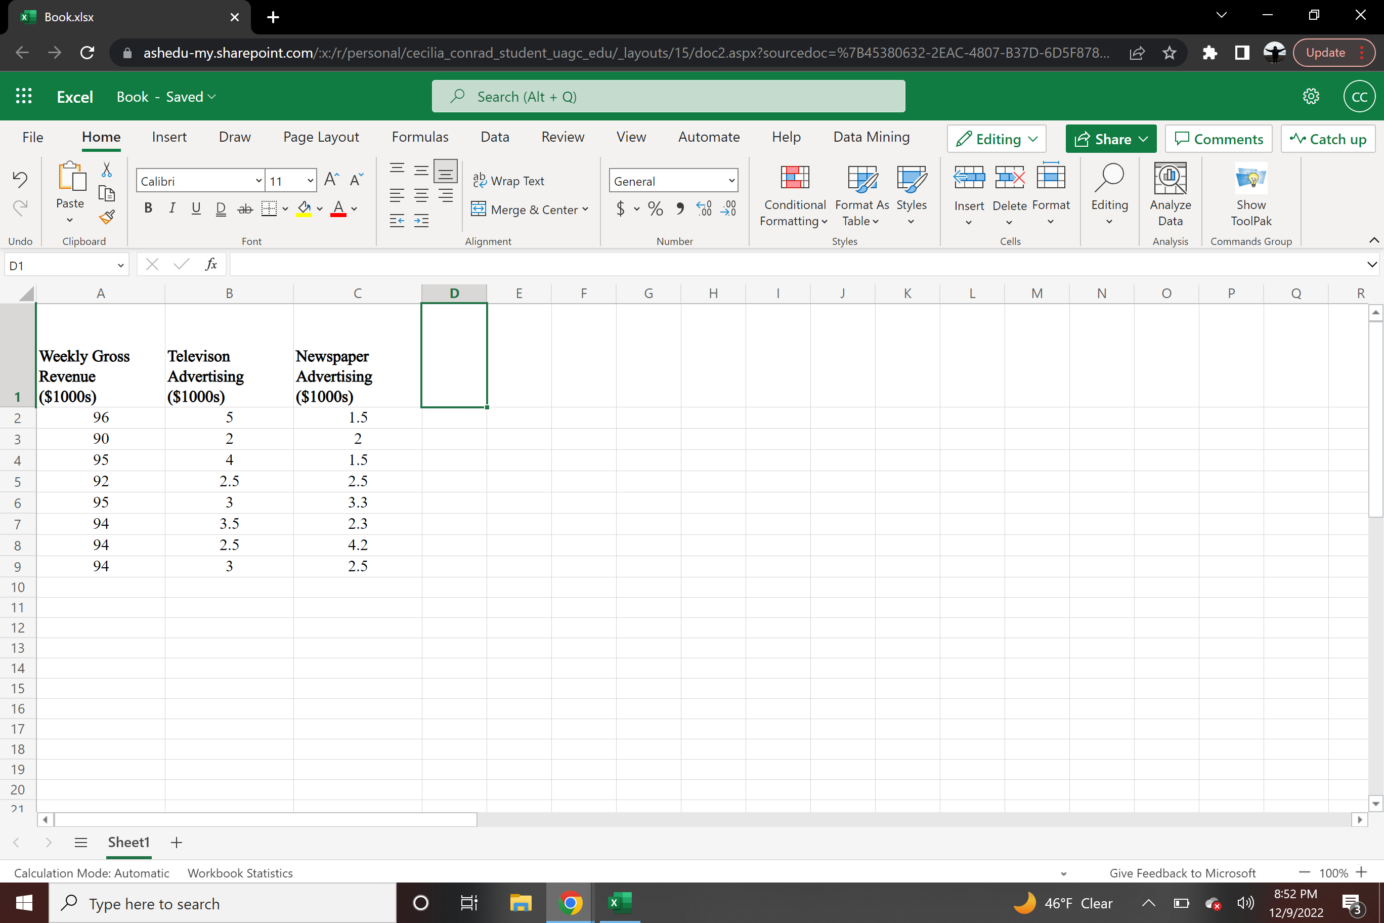Image resolution: width=1384 pixels, height=923 pixels.
Task: Click the Format Painter brush icon
Action: pyautogui.click(x=107, y=217)
